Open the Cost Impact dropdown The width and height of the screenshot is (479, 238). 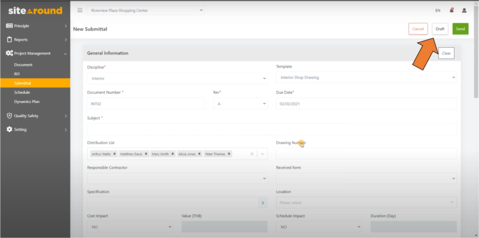click(130, 227)
